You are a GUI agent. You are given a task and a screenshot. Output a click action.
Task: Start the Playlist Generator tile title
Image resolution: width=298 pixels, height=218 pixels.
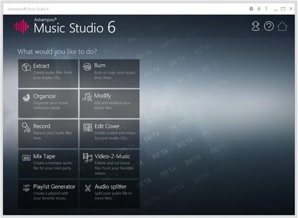54,187
